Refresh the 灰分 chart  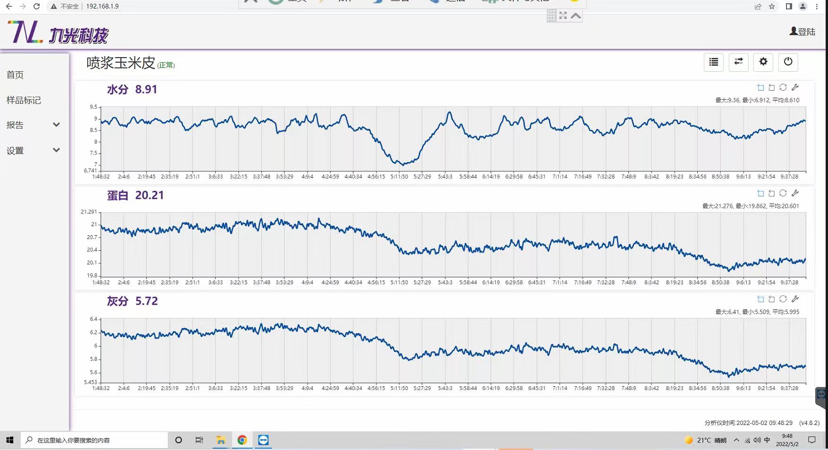(x=783, y=299)
